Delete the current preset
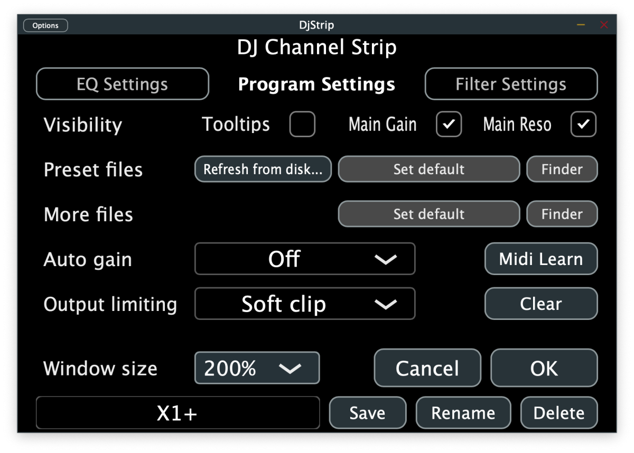 point(559,413)
